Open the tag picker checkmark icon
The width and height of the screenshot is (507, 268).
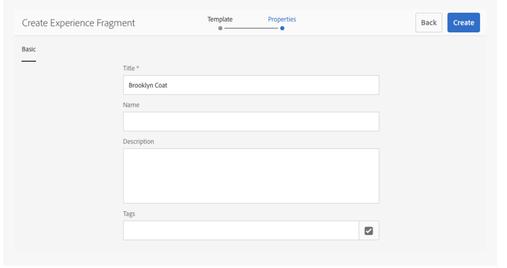[368, 231]
